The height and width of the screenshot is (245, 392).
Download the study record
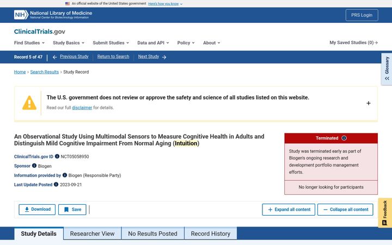click(37, 210)
